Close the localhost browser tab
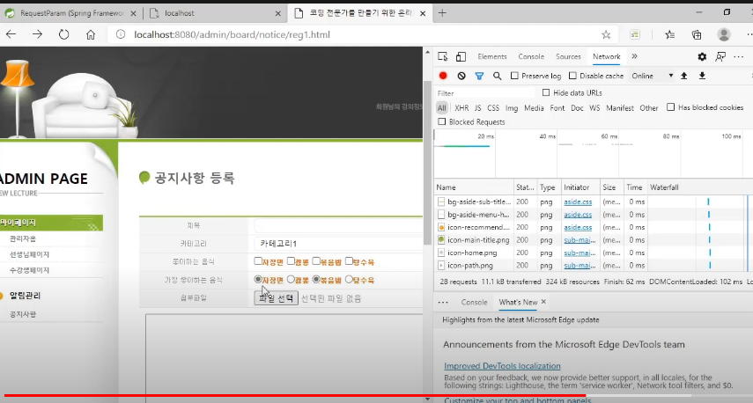753x403 pixels. point(277,13)
